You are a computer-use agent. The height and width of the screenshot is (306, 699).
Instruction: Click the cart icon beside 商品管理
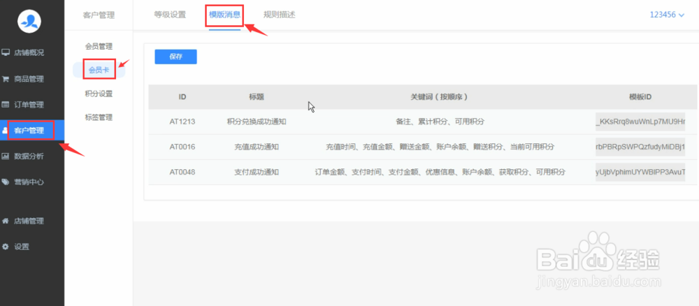click(6, 79)
